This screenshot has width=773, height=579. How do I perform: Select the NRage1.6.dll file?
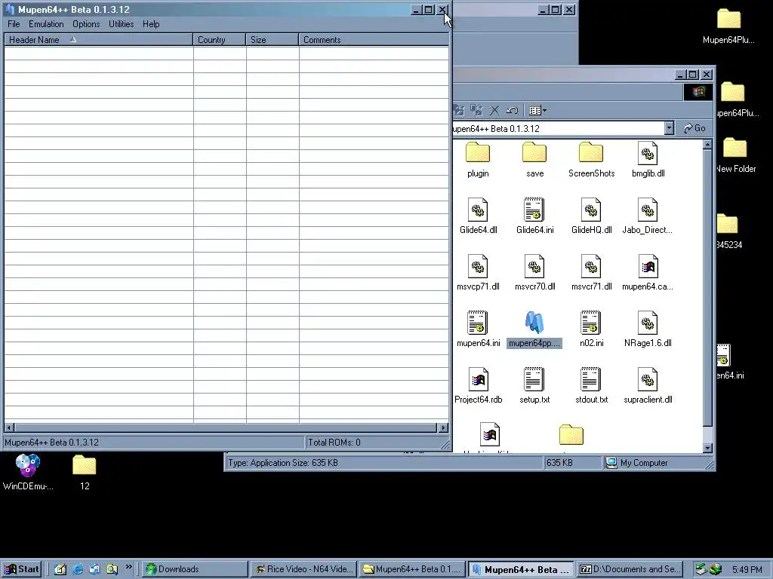point(647,329)
